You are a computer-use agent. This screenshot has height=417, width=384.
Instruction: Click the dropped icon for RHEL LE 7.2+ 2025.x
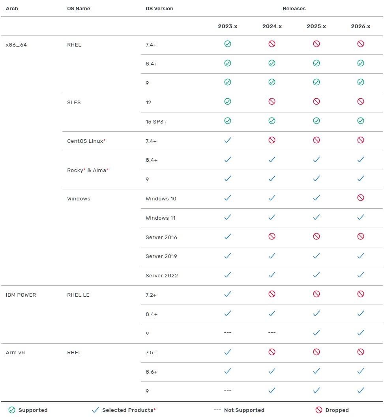tap(316, 294)
